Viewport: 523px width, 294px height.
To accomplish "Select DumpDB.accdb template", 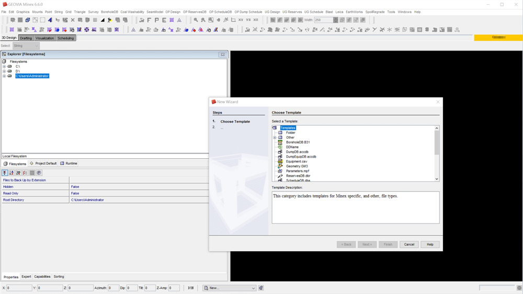I will pyautogui.click(x=297, y=152).
